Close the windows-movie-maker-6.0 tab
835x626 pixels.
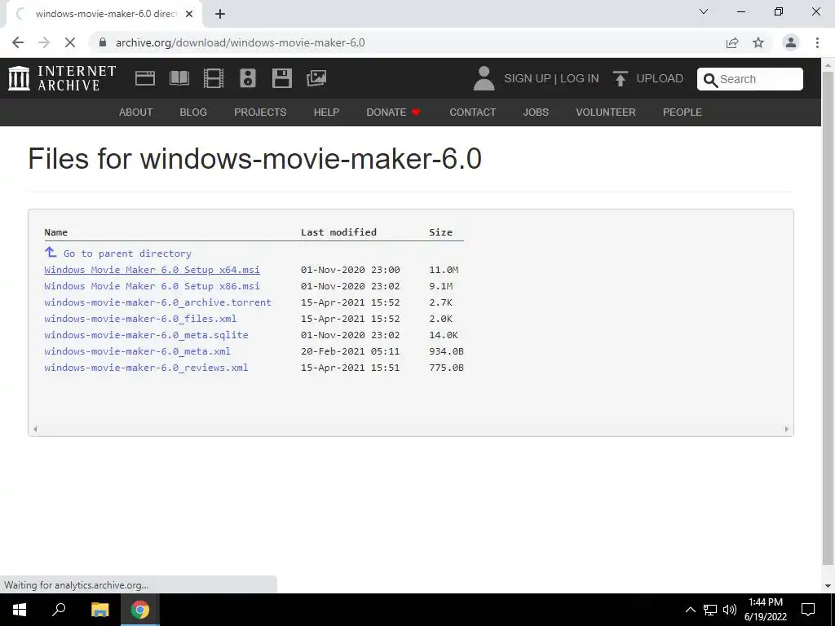point(188,14)
